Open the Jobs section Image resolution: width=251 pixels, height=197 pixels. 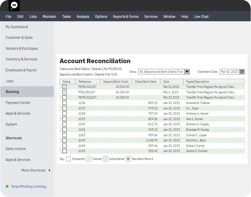(10, 81)
